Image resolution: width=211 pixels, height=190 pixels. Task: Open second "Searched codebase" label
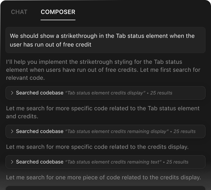point(40,131)
